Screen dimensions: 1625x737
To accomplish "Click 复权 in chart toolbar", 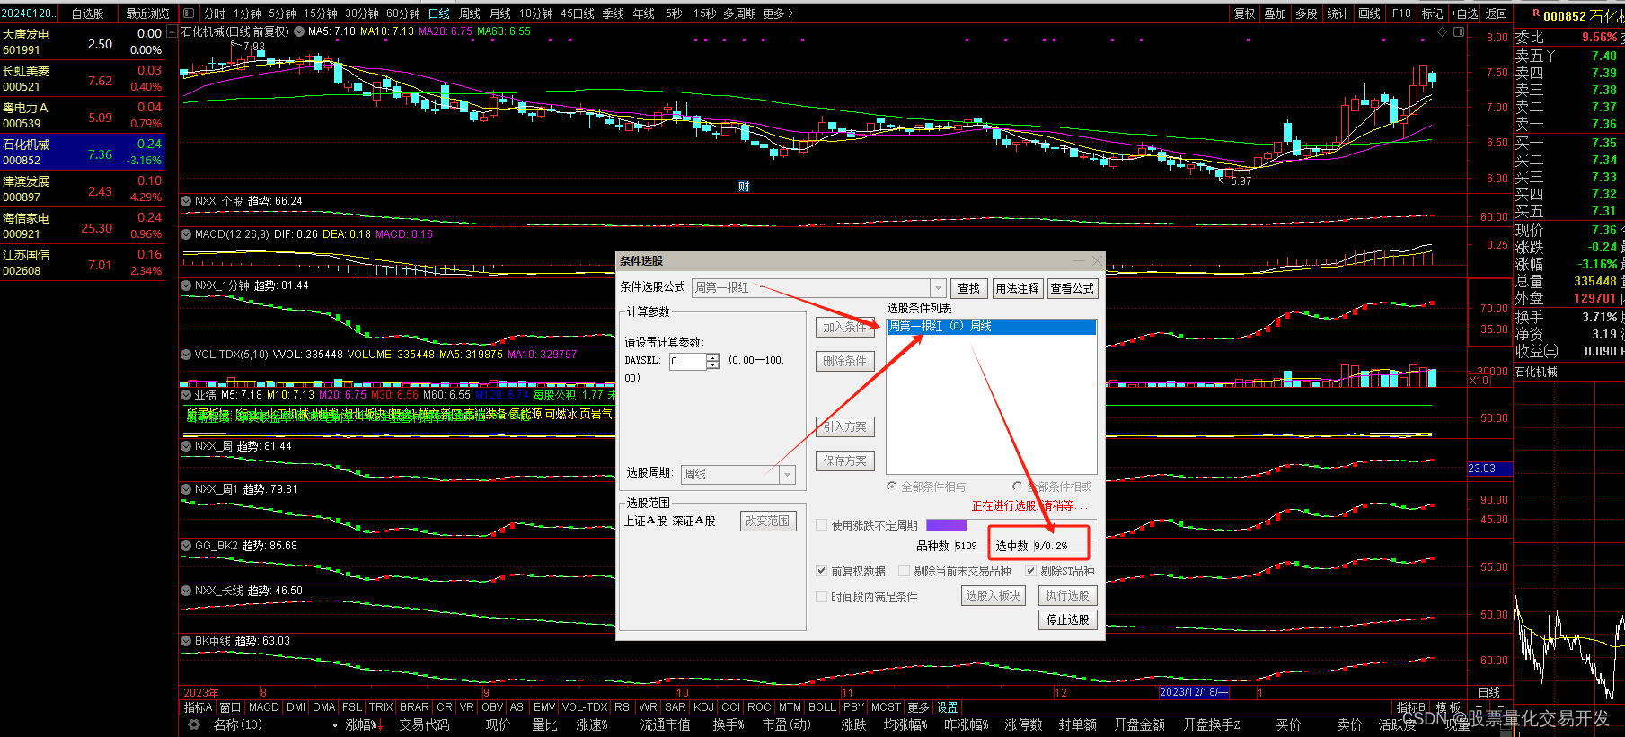I will [x=1245, y=13].
